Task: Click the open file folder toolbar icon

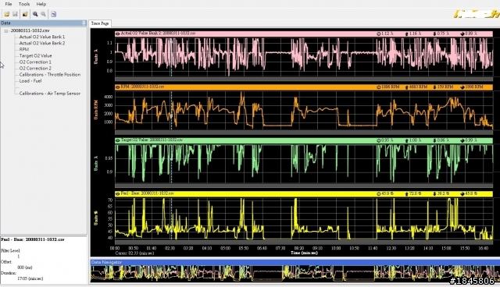Action: [x=7, y=14]
